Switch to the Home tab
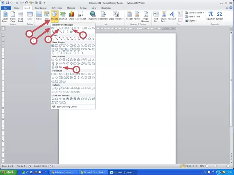The image size is (234, 175). (17, 8)
